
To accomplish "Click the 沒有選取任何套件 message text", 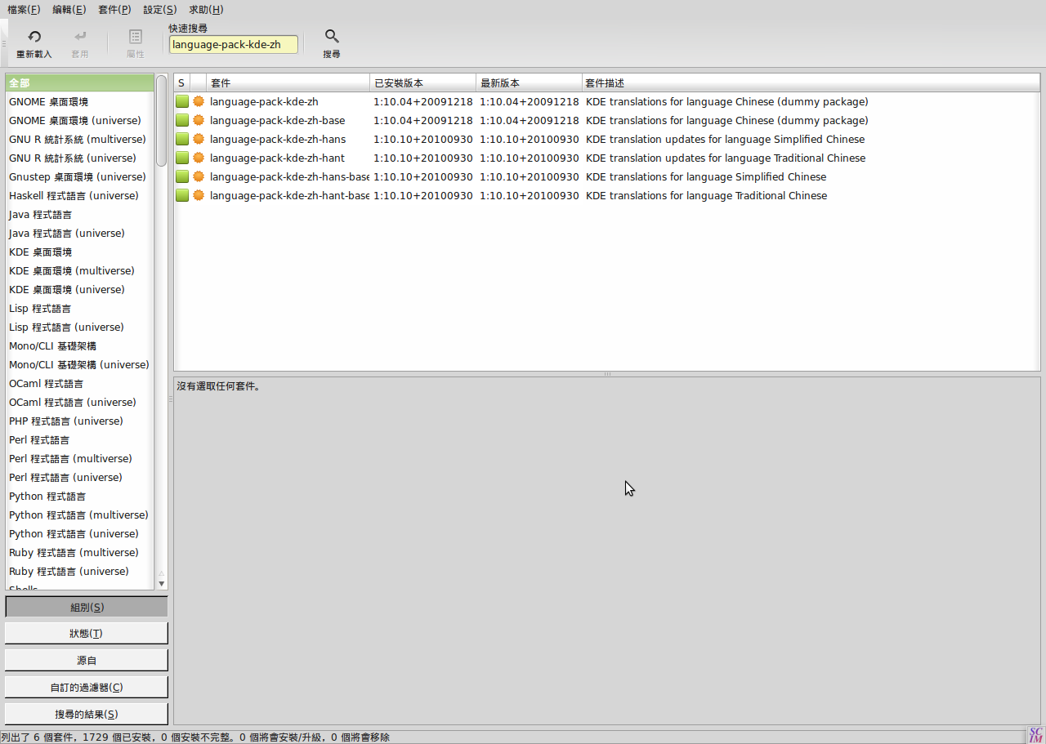I will point(219,386).
